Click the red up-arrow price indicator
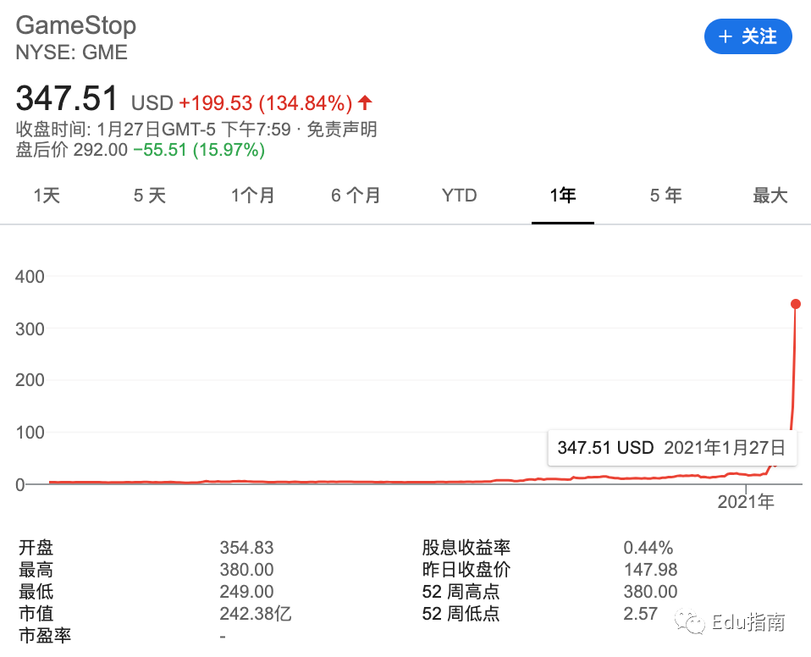The height and width of the screenshot is (657, 811). [365, 103]
